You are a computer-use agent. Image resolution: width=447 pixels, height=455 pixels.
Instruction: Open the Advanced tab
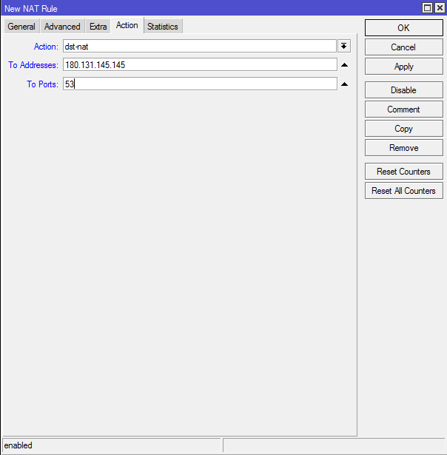pos(62,27)
